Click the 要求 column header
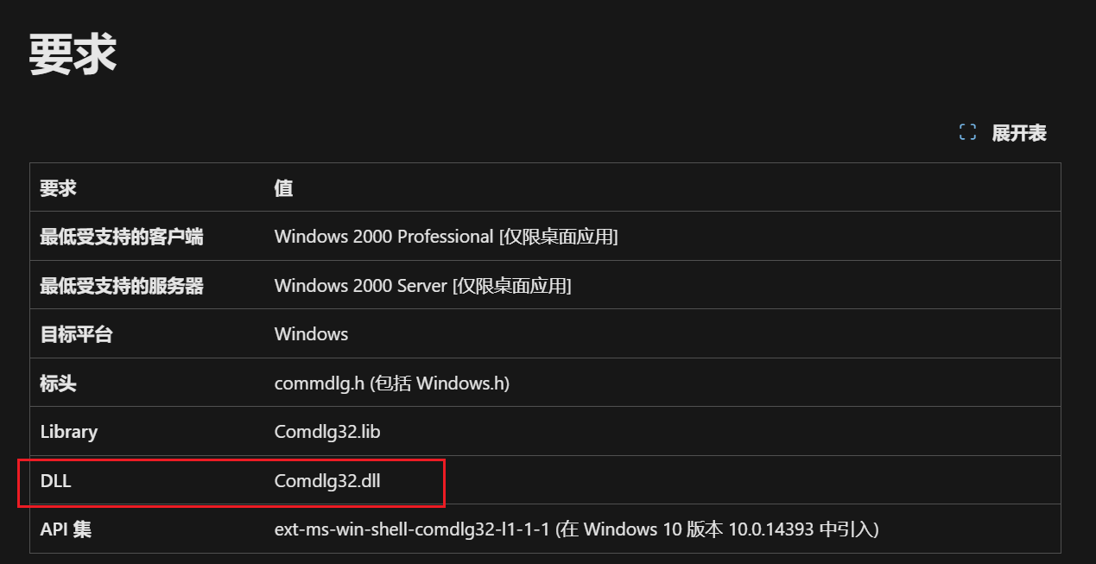Viewport: 1096px width, 564px height. (x=59, y=187)
